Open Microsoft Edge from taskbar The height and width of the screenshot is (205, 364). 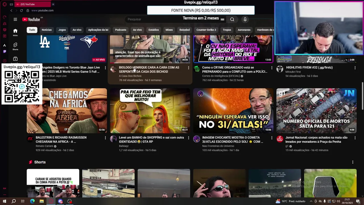click(32, 201)
